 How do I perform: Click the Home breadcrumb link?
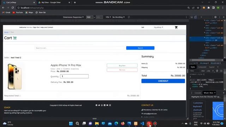6,32
